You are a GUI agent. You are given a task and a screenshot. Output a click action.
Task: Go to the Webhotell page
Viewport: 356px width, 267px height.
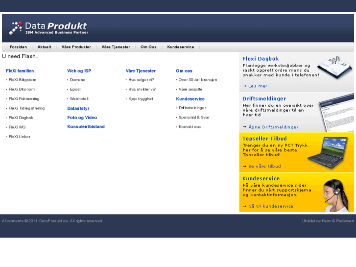click(x=79, y=99)
